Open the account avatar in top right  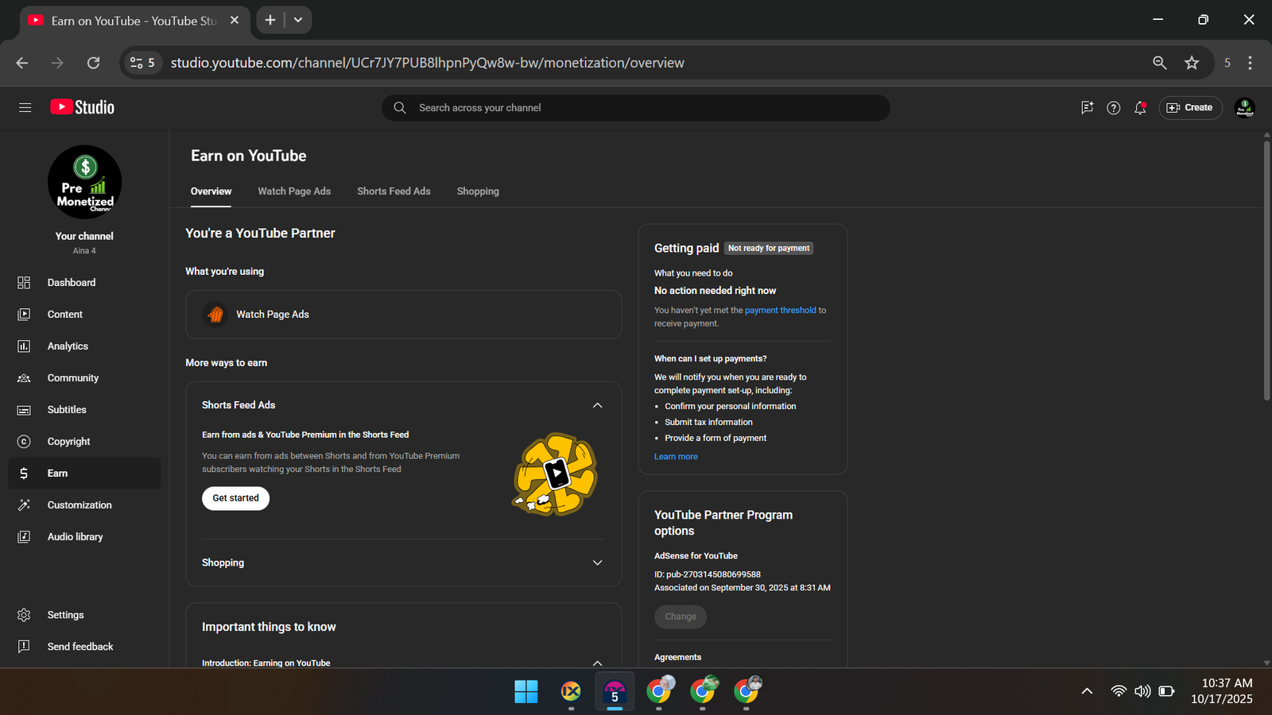coord(1244,107)
